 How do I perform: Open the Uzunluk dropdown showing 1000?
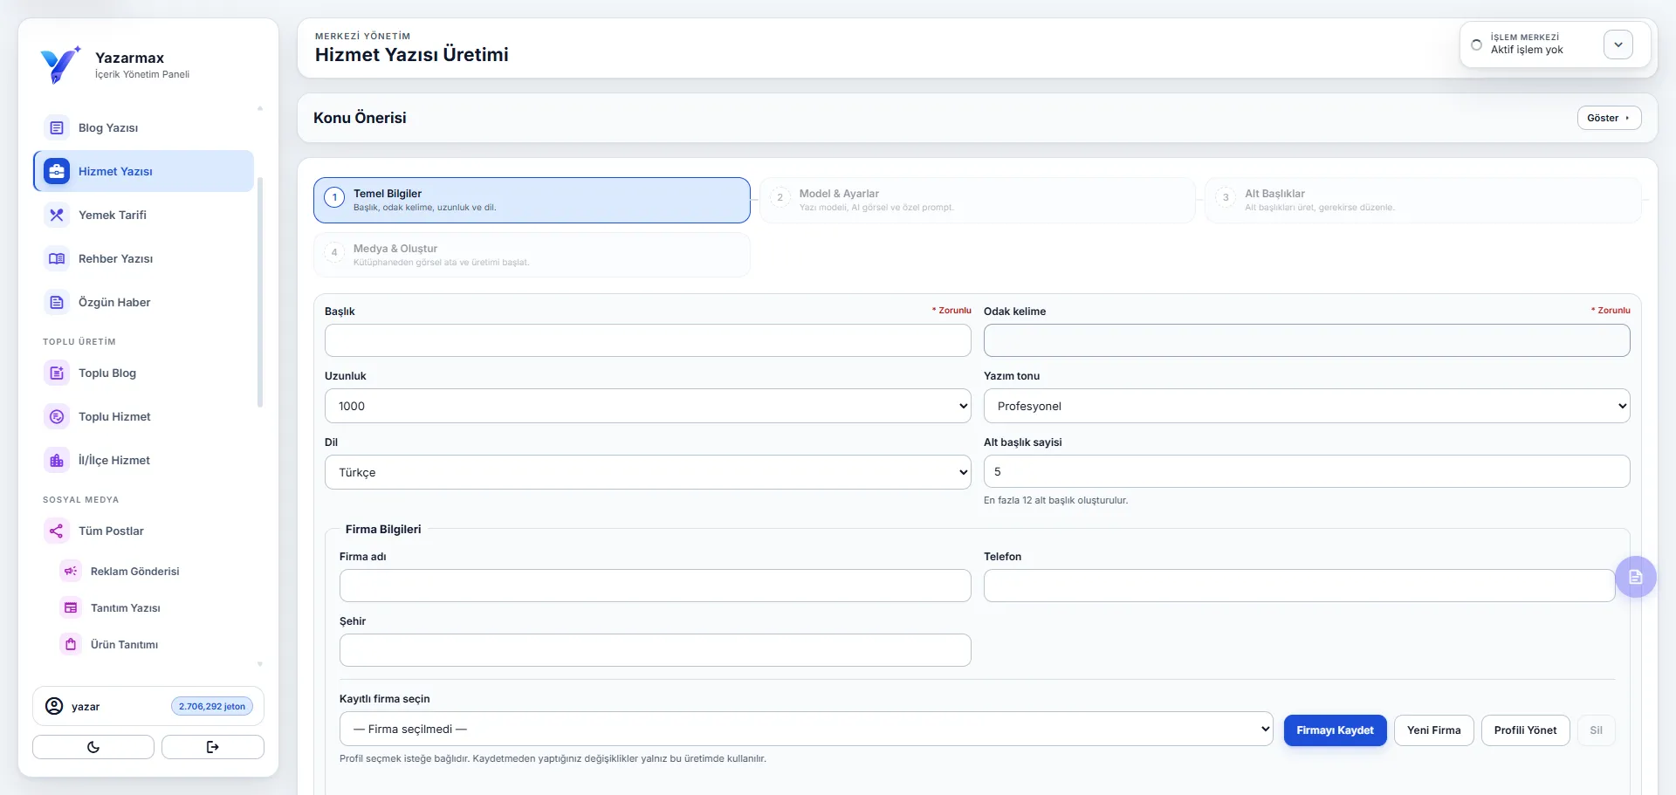pyautogui.click(x=648, y=406)
